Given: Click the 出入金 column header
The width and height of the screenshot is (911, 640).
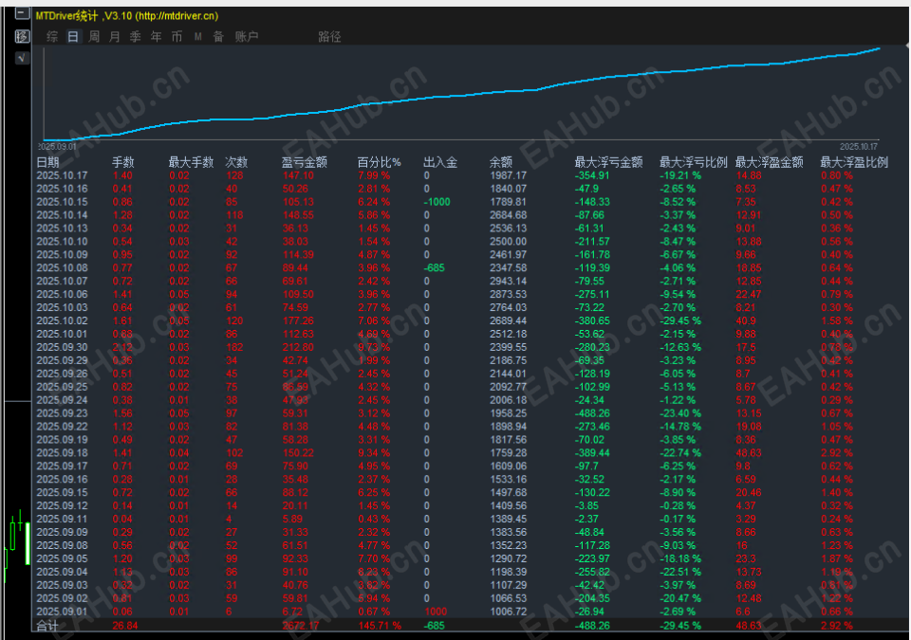Looking at the screenshot, I should click(x=440, y=162).
